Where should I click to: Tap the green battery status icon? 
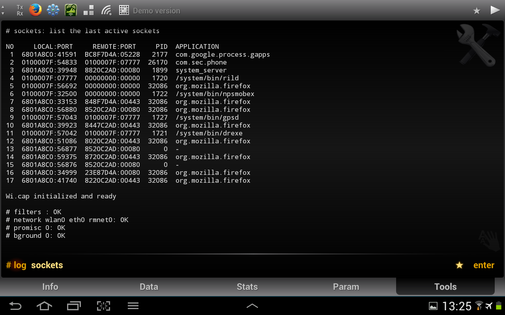[499, 306]
